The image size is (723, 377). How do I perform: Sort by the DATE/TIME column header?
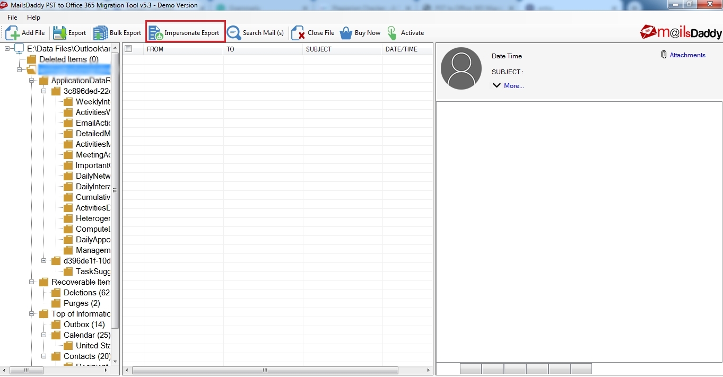coord(407,49)
